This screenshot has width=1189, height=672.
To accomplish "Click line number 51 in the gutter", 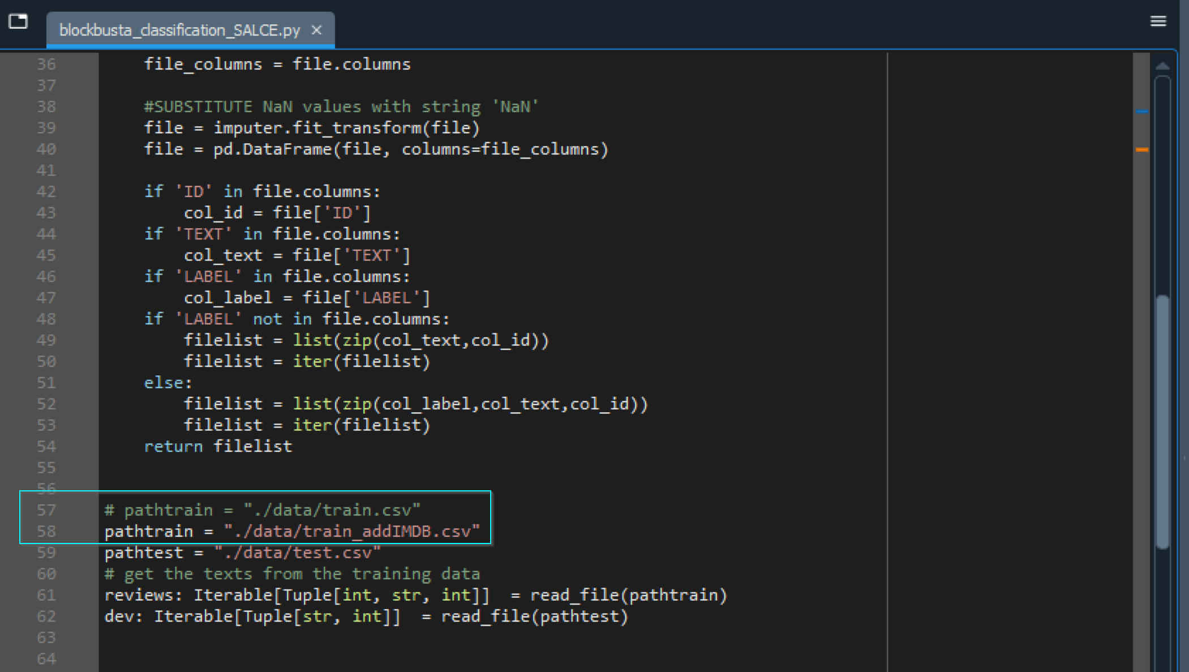I will point(46,383).
